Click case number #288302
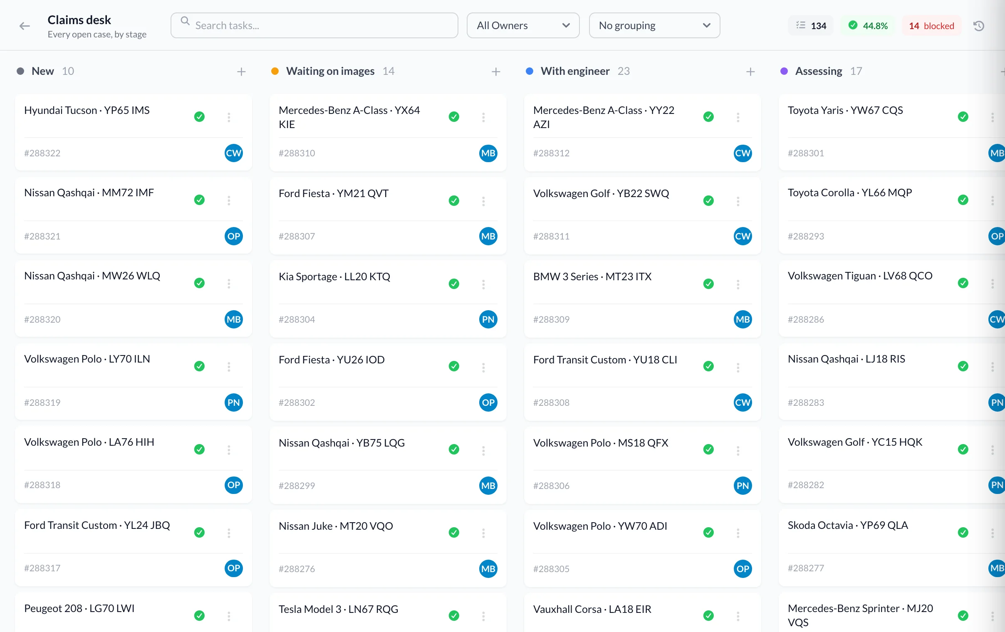 [297, 402]
